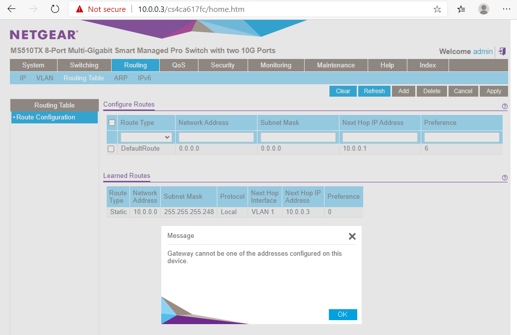Click the NETGEAR logo

click(44, 35)
